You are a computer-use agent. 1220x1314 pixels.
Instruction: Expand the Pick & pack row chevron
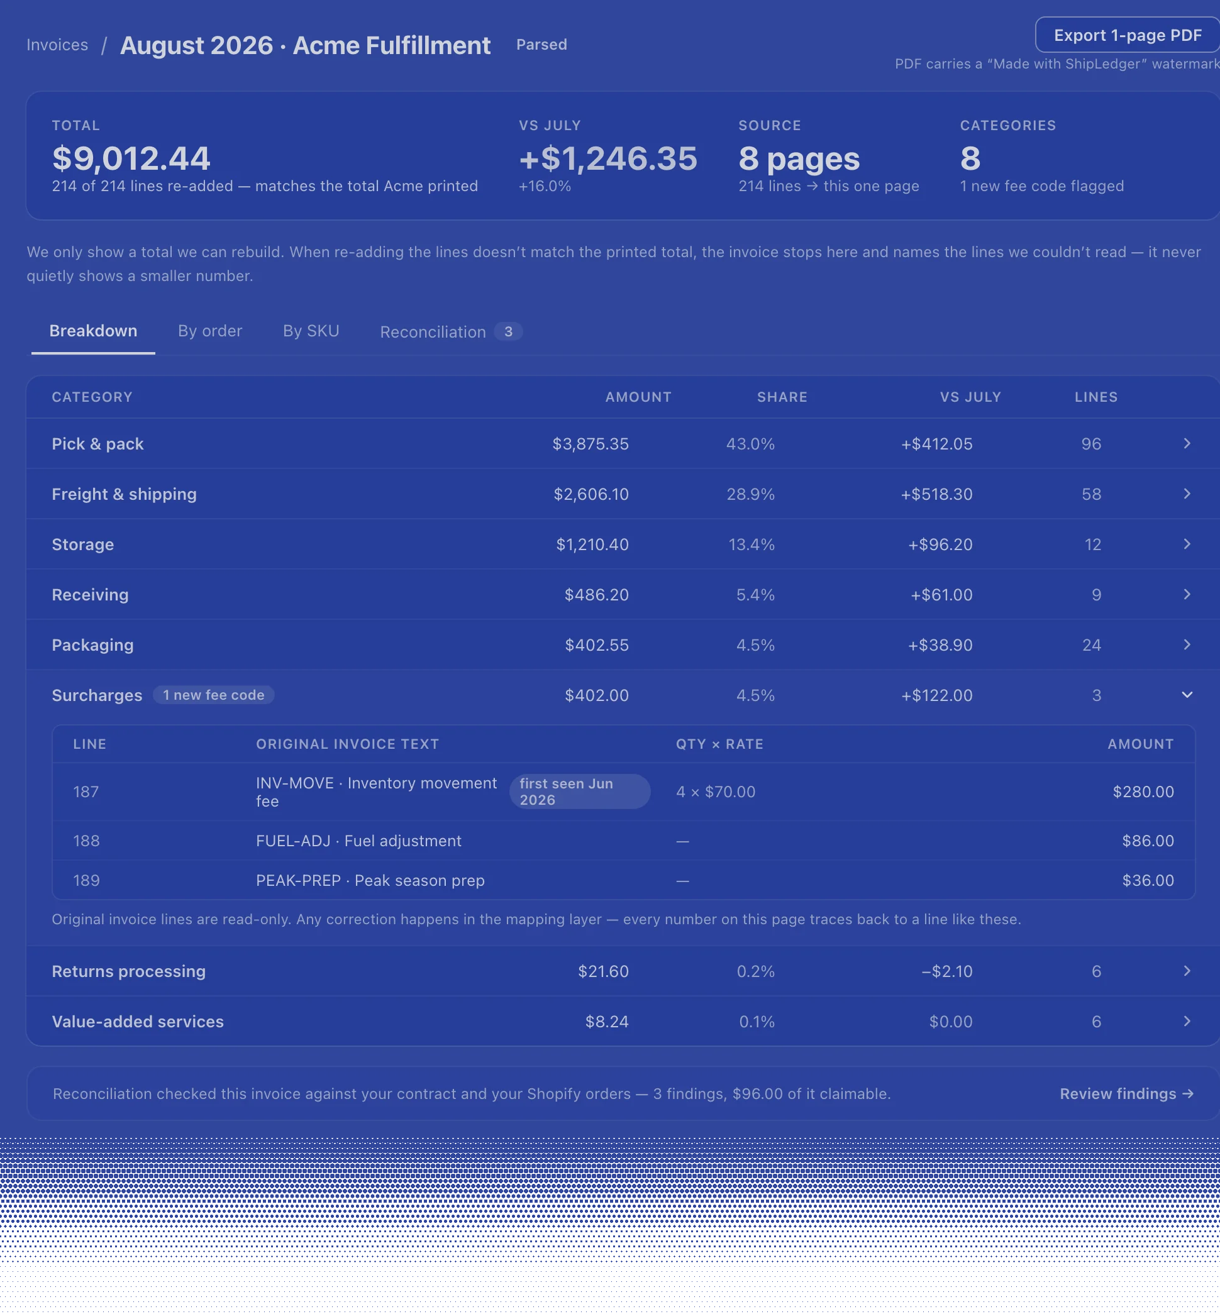point(1186,443)
